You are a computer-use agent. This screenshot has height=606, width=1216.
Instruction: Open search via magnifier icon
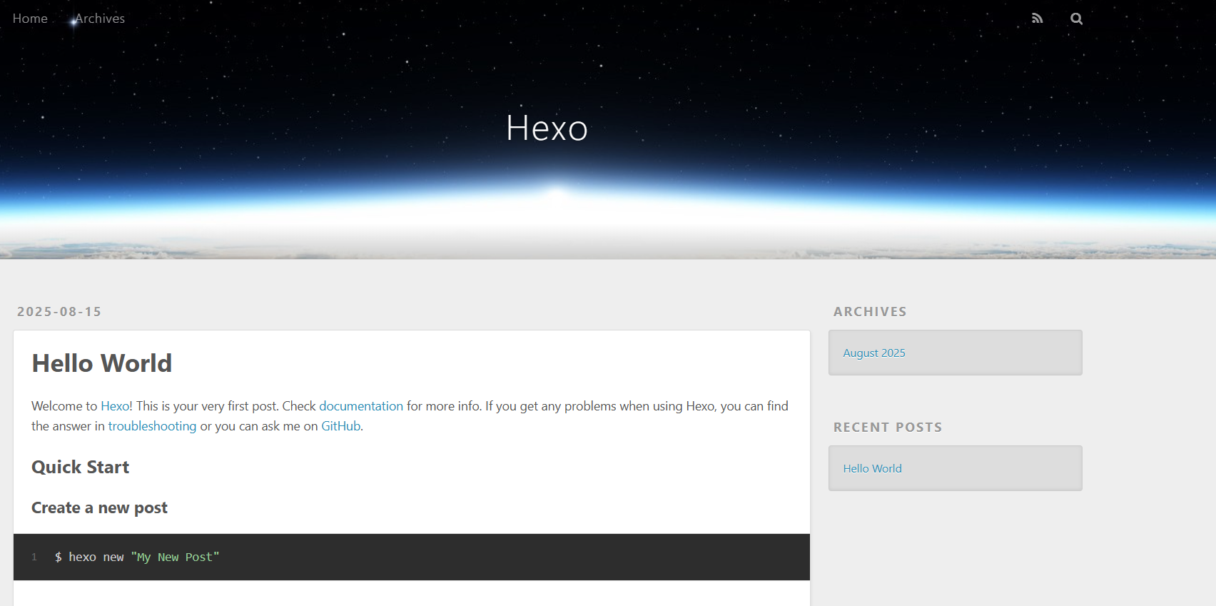1076,19
